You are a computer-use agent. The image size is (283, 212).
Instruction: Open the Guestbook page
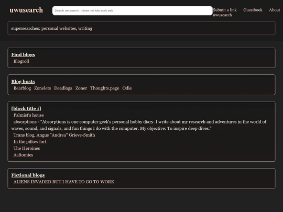pyautogui.click(x=253, y=10)
